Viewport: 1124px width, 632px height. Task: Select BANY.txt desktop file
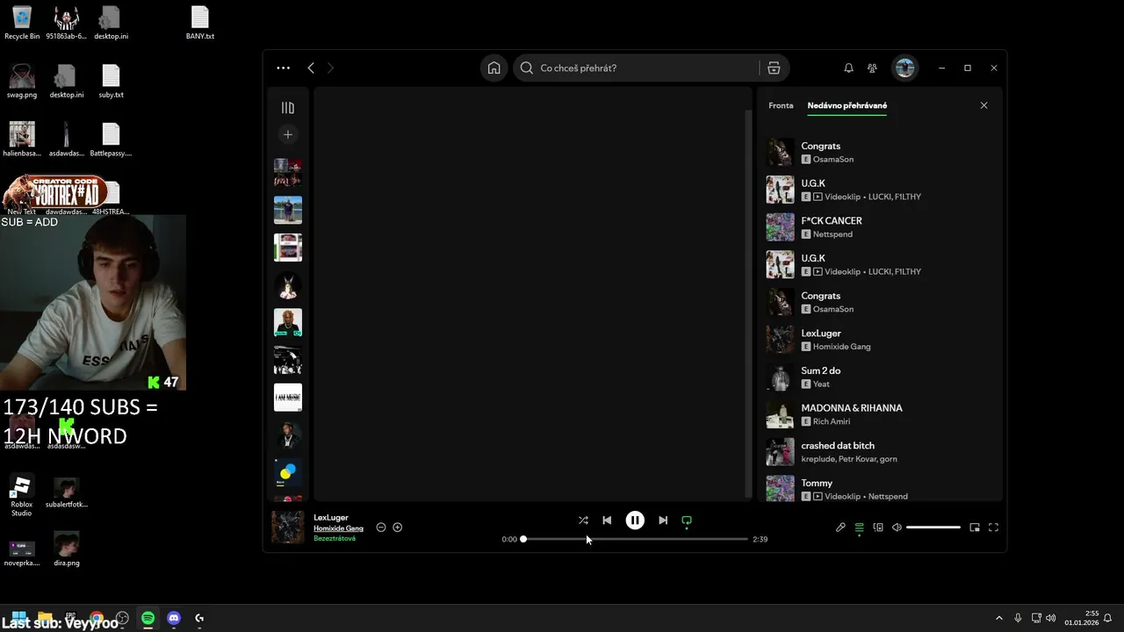point(200,23)
